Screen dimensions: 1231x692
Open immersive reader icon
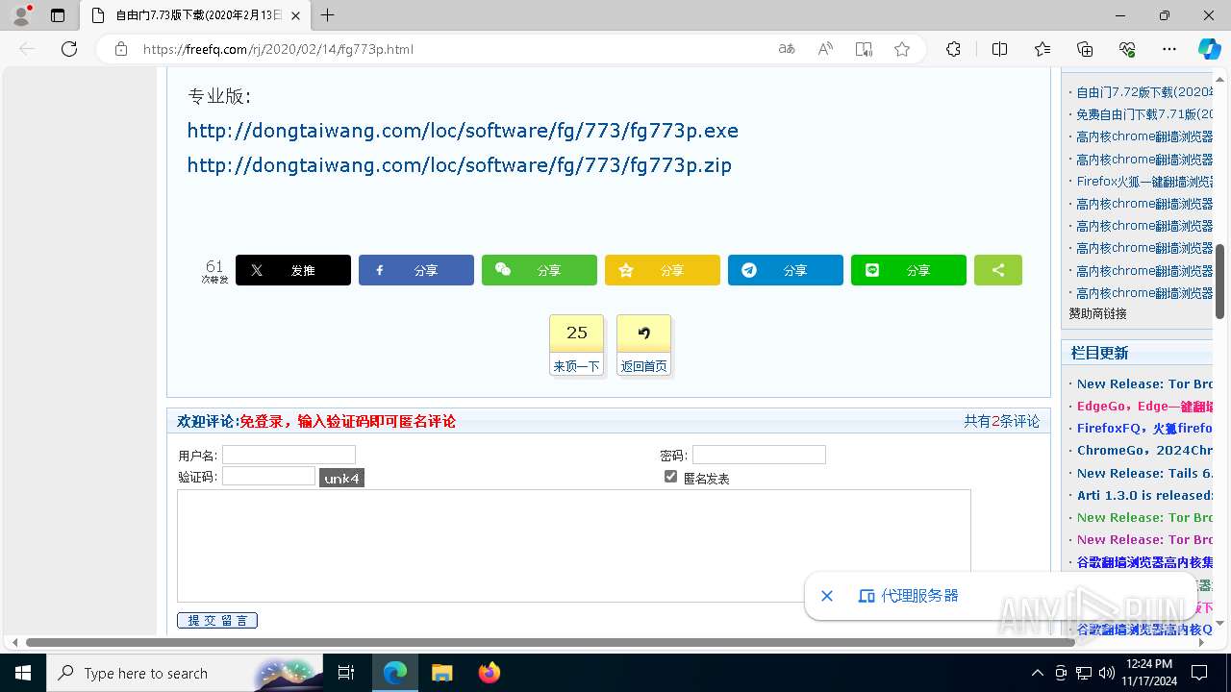[864, 49]
